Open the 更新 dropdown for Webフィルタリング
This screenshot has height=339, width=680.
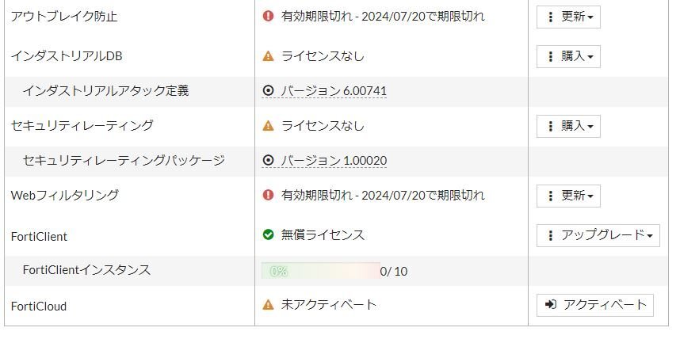568,196
